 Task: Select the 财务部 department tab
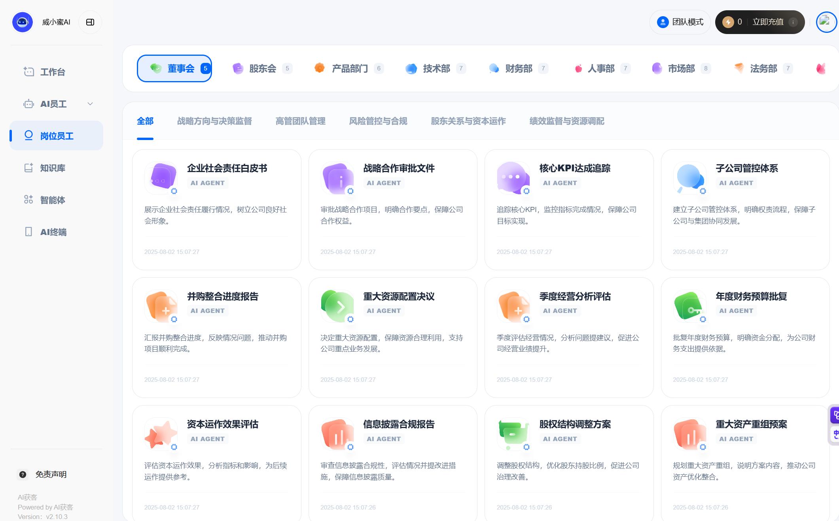(518, 68)
